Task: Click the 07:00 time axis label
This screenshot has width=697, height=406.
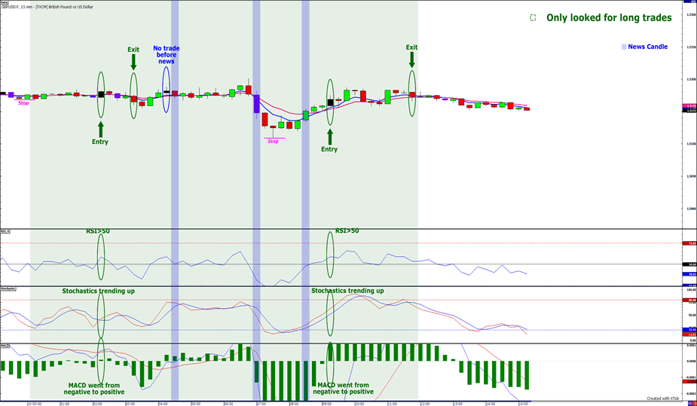Action: coord(261,404)
